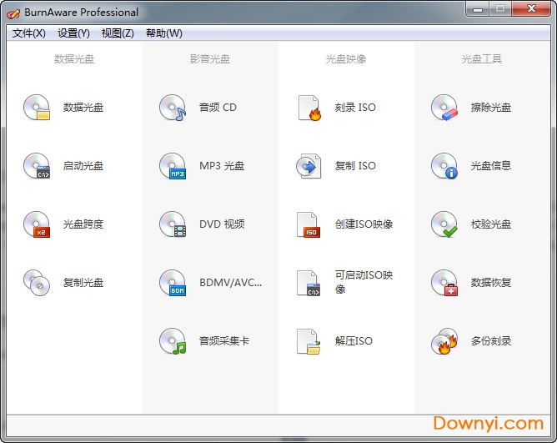Open the 设置(Y) menu
The width and height of the screenshot is (557, 443).
(x=73, y=33)
